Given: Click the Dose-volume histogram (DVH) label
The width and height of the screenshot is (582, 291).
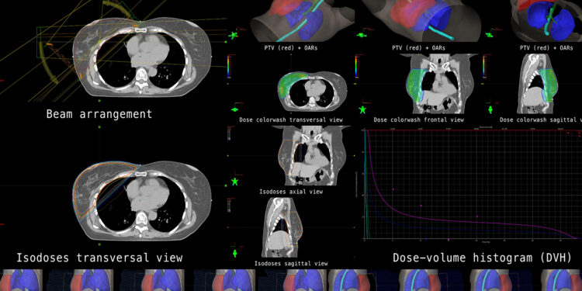Looking at the screenshot, I should [x=482, y=257].
